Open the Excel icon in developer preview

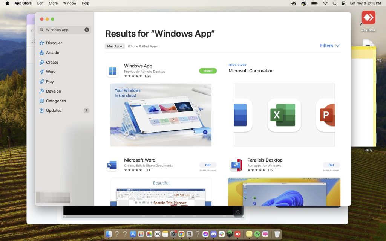coord(284,115)
